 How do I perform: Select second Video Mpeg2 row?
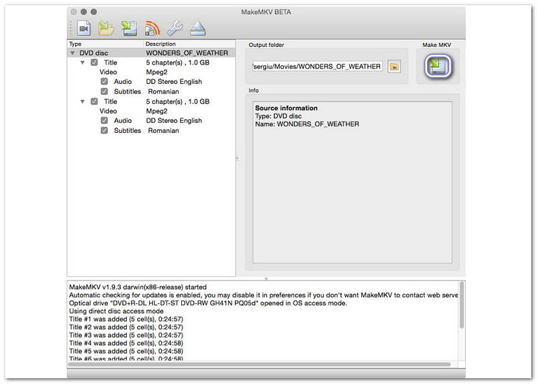click(x=151, y=111)
